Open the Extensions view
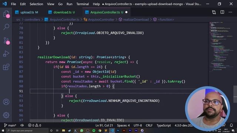237x133 pixels. [6, 67]
